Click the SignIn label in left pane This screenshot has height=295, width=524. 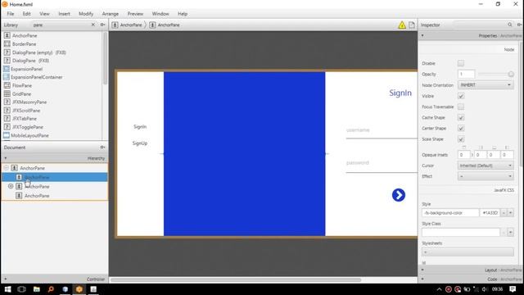tap(140, 127)
